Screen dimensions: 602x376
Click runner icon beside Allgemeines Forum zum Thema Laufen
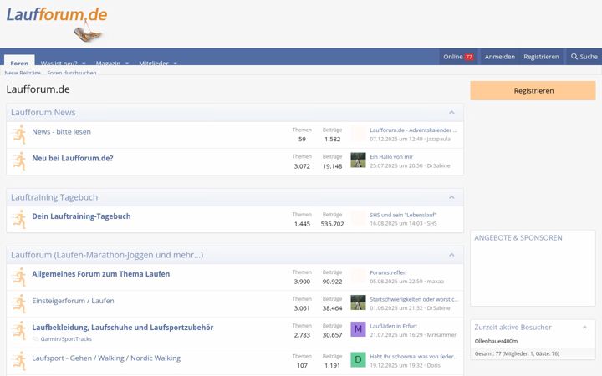[19, 277]
